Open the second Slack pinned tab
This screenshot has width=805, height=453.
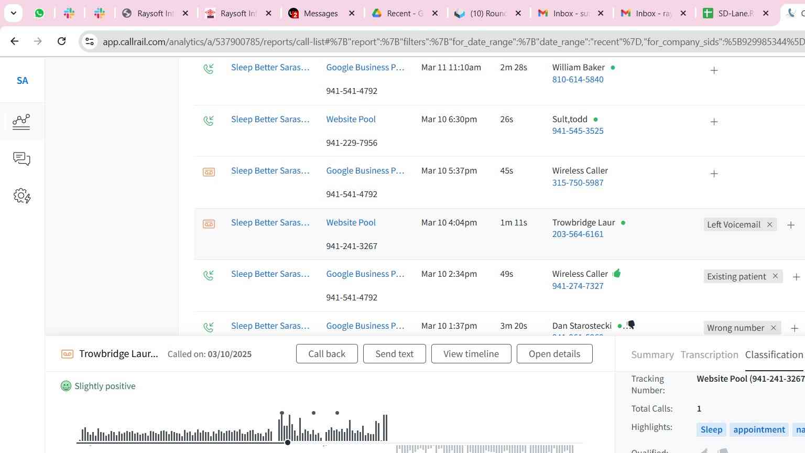coord(100,14)
